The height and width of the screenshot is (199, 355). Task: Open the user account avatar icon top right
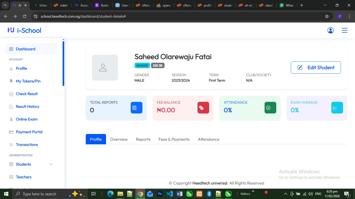tap(330, 30)
